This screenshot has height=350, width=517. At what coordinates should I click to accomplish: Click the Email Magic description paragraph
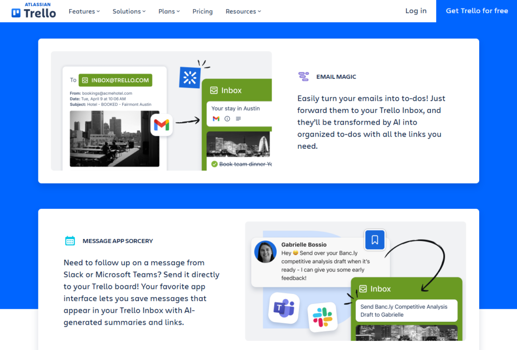pyautogui.click(x=371, y=122)
